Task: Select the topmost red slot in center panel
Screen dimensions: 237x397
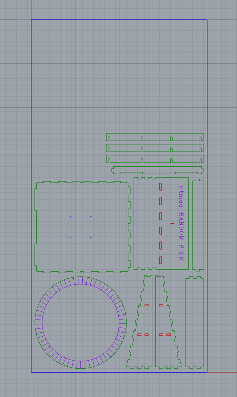Action: pyautogui.click(x=160, y=187)
